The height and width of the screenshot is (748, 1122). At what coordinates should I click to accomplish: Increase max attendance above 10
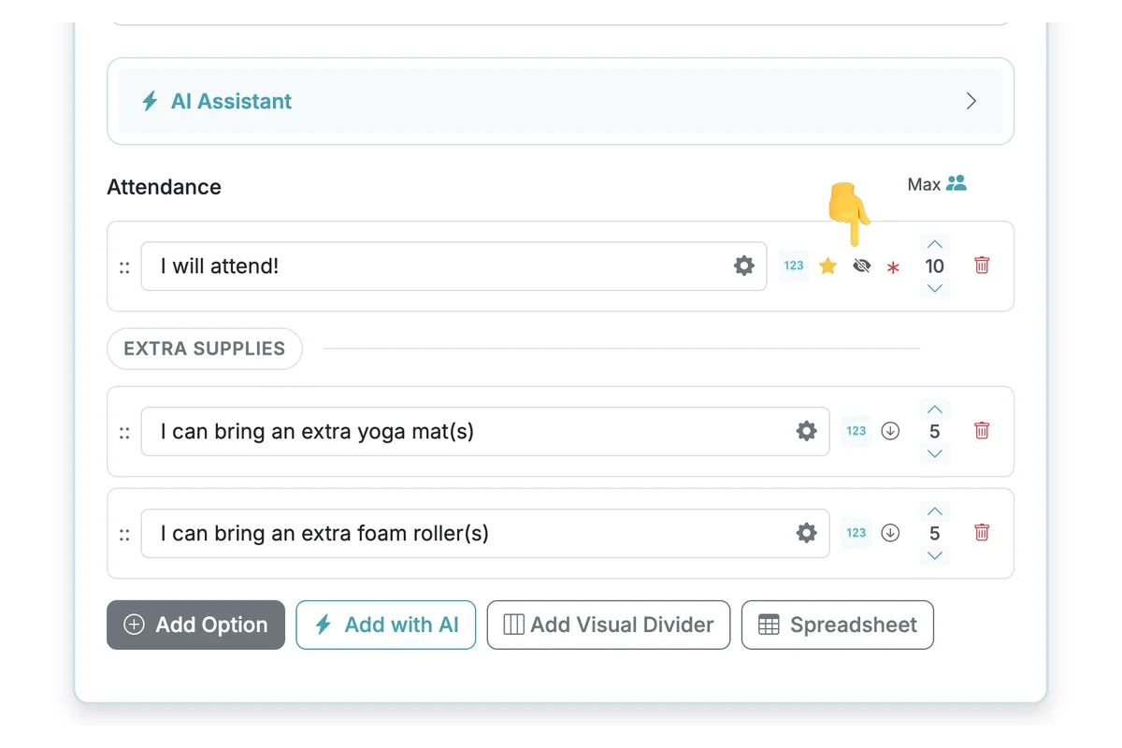[935, 244]
